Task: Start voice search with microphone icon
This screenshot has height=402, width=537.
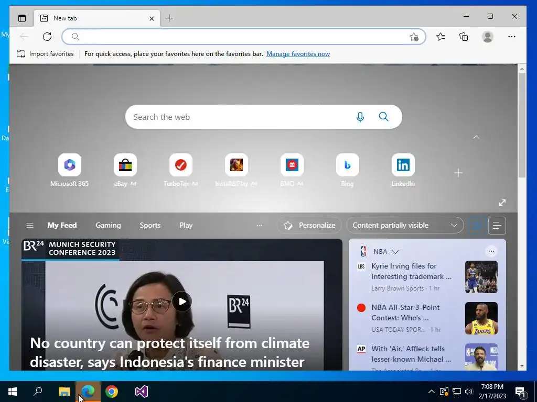Action: pos(360,117)
